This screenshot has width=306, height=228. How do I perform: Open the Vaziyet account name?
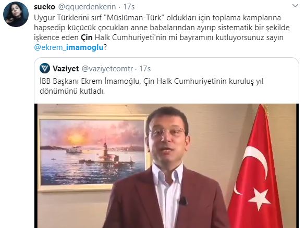(x=66, y=69)
